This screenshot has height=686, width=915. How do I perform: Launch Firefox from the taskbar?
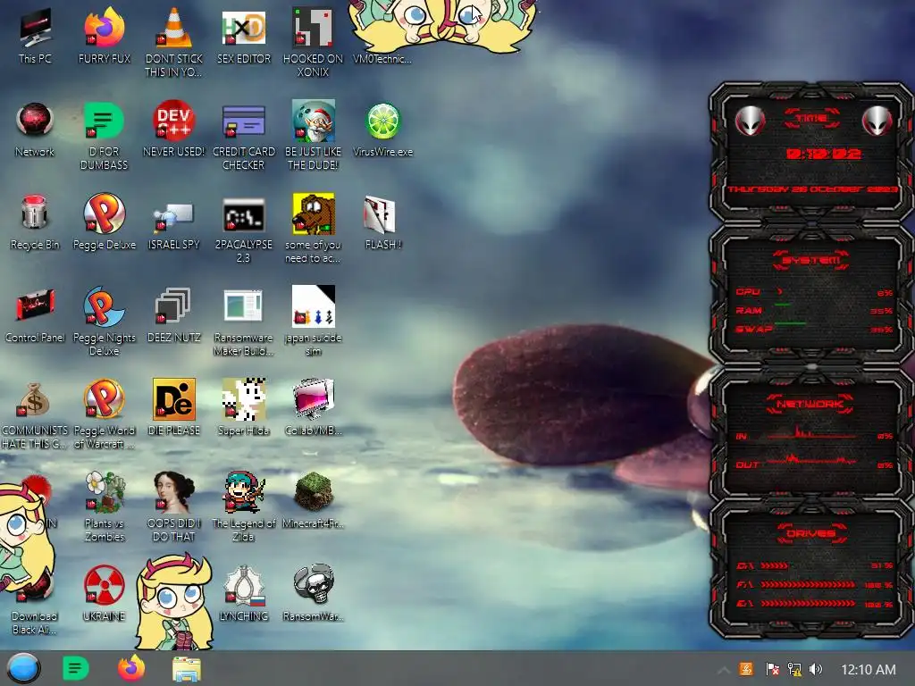[131, 668]
